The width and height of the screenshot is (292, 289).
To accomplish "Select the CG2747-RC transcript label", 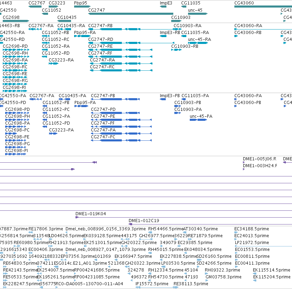I will [x=102, y=67].
